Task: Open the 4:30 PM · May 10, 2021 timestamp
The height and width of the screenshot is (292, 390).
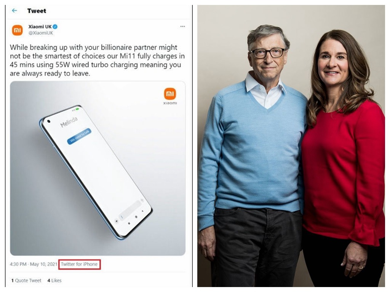Action: click(x=34, y=264)
